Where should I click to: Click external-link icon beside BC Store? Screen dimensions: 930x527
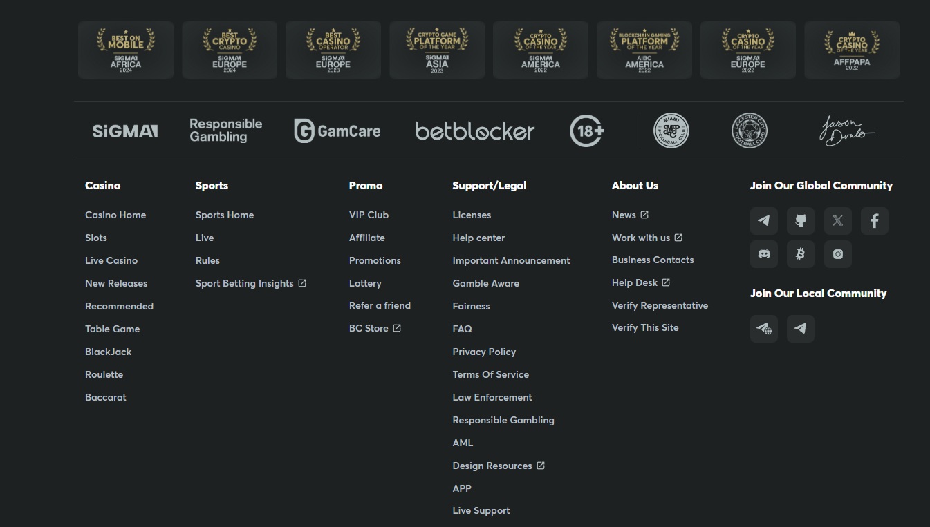pos(397,328)
